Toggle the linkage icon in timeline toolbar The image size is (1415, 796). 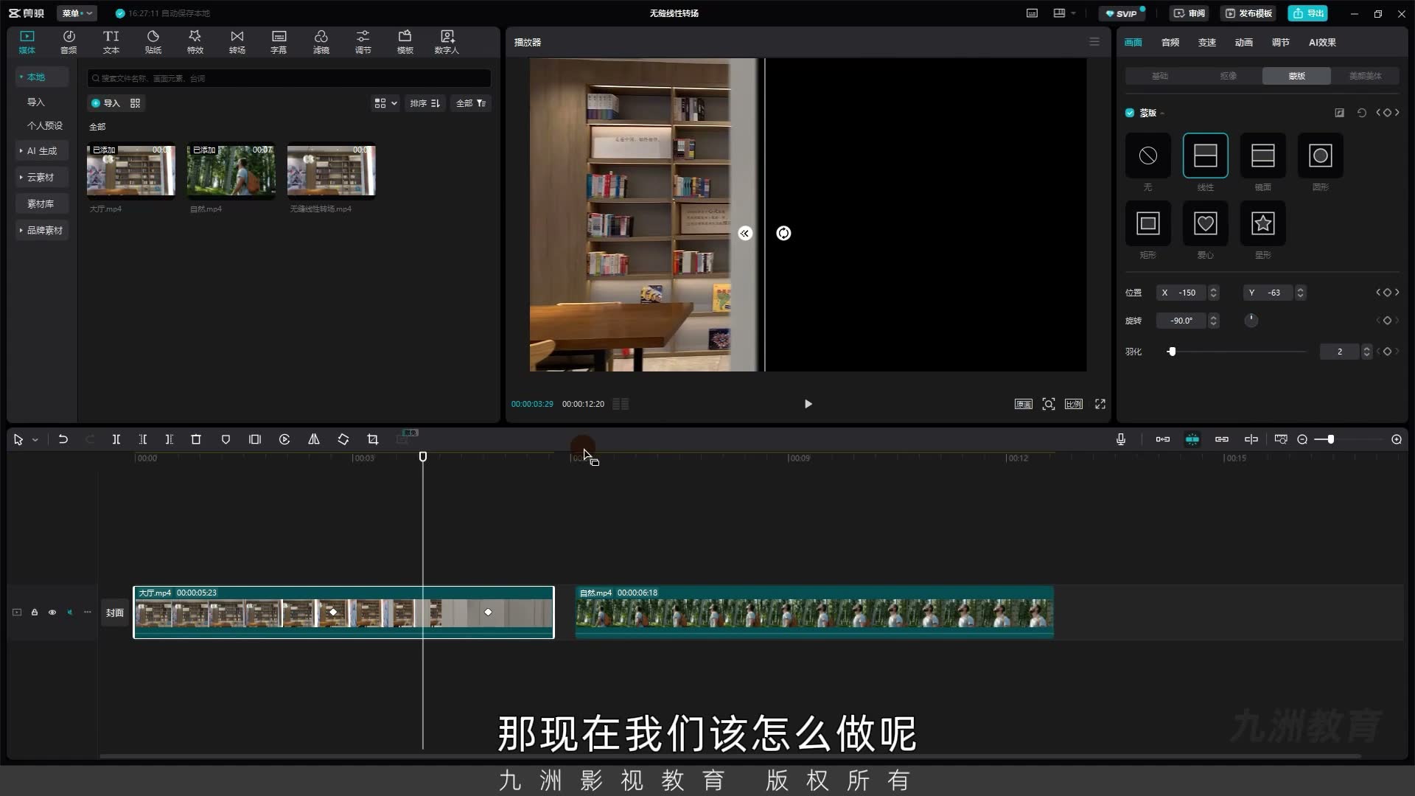click(x=1222, y=439)
